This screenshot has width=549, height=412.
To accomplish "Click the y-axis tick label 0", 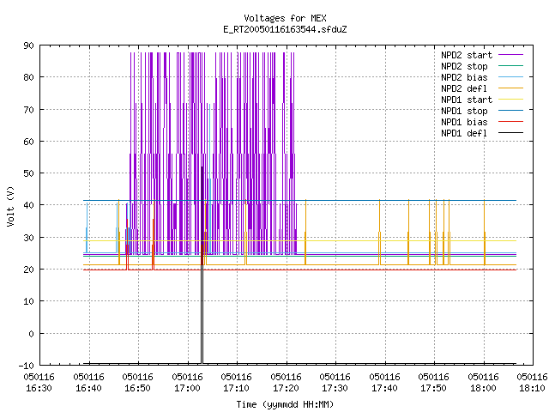I will [31, 334].
